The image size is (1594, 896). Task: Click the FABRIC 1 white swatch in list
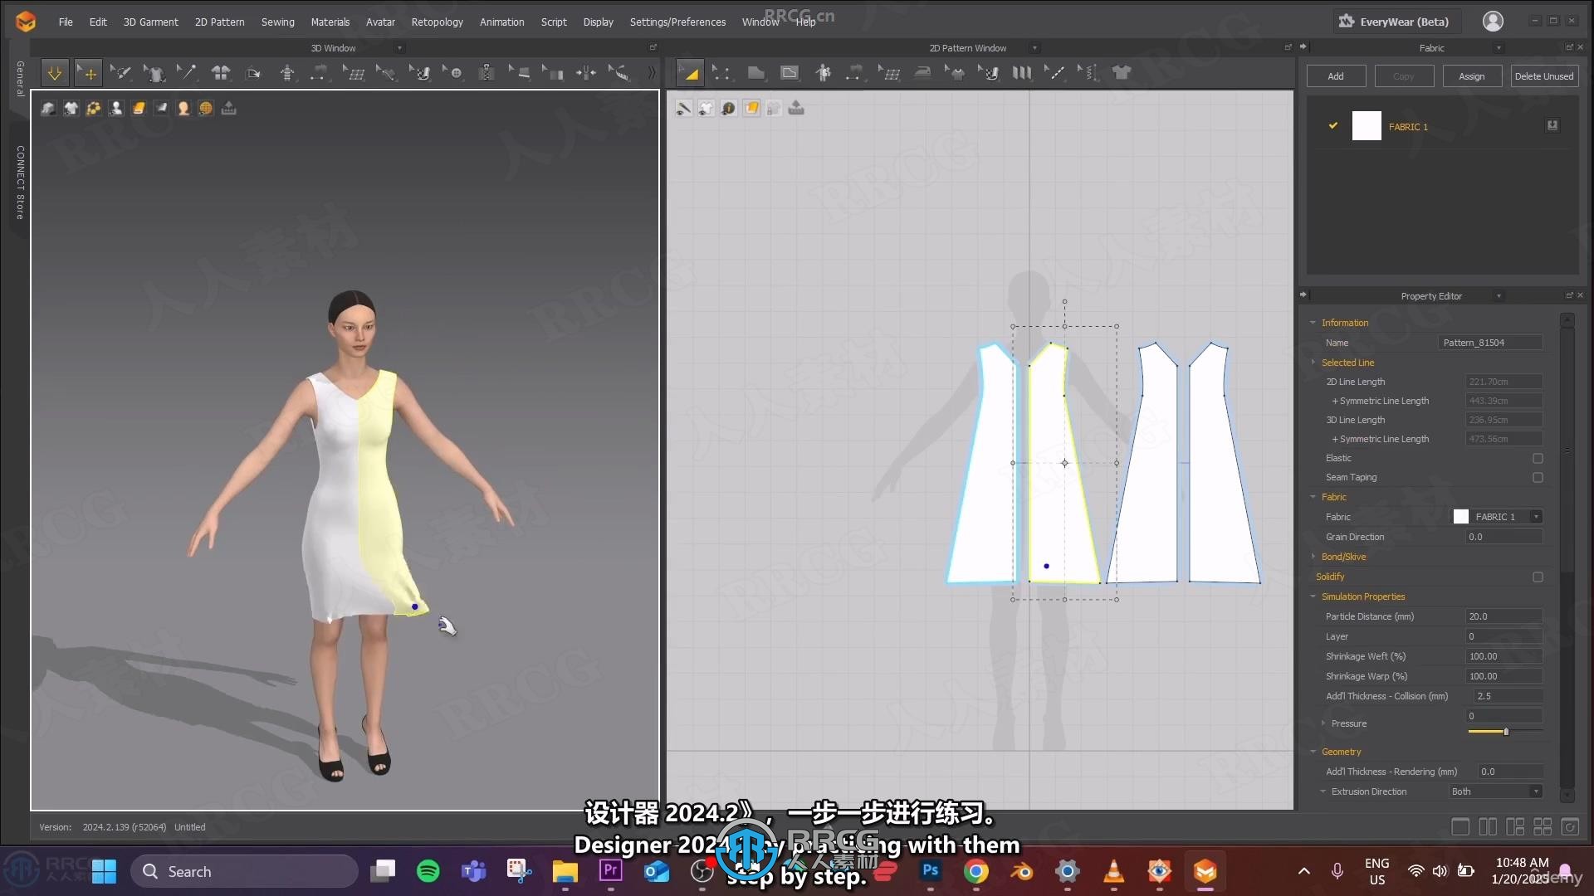pos(1367,126)
